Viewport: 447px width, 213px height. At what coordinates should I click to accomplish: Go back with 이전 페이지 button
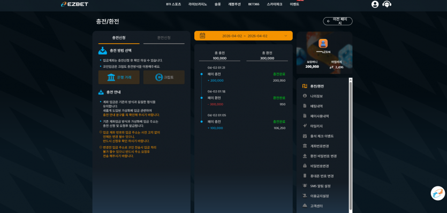pos(338,21)
